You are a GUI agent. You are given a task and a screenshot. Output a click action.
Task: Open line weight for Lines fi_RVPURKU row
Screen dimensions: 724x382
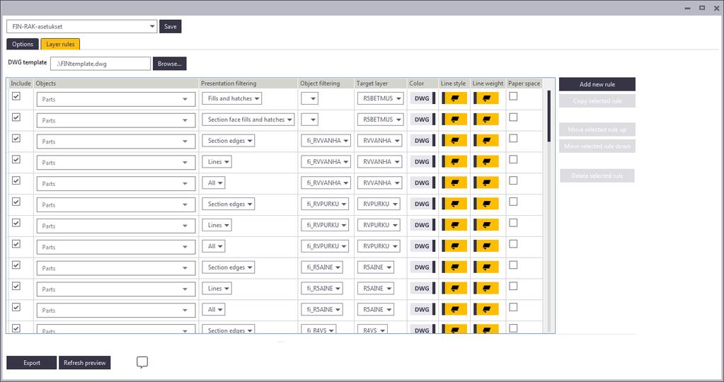tap(486, 225)
